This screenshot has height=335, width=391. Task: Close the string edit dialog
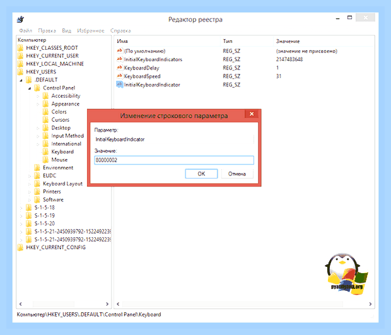252,114
